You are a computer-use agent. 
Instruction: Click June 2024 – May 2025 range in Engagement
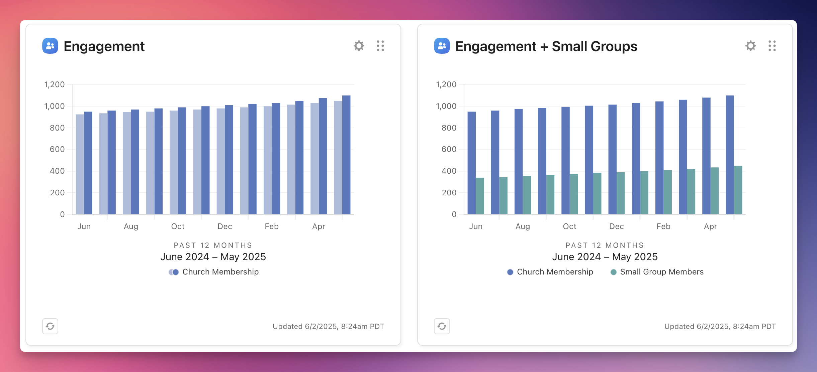tap(213, 256)
